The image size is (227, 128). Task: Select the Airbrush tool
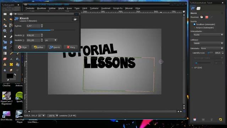11,59
